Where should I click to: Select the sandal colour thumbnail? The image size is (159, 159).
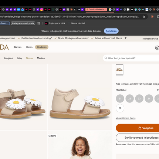pos(119,70)
